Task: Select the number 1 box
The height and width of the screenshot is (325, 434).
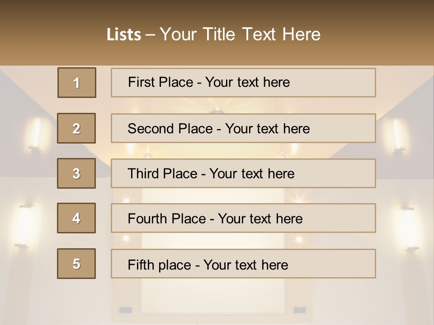Action: [77, 83]
